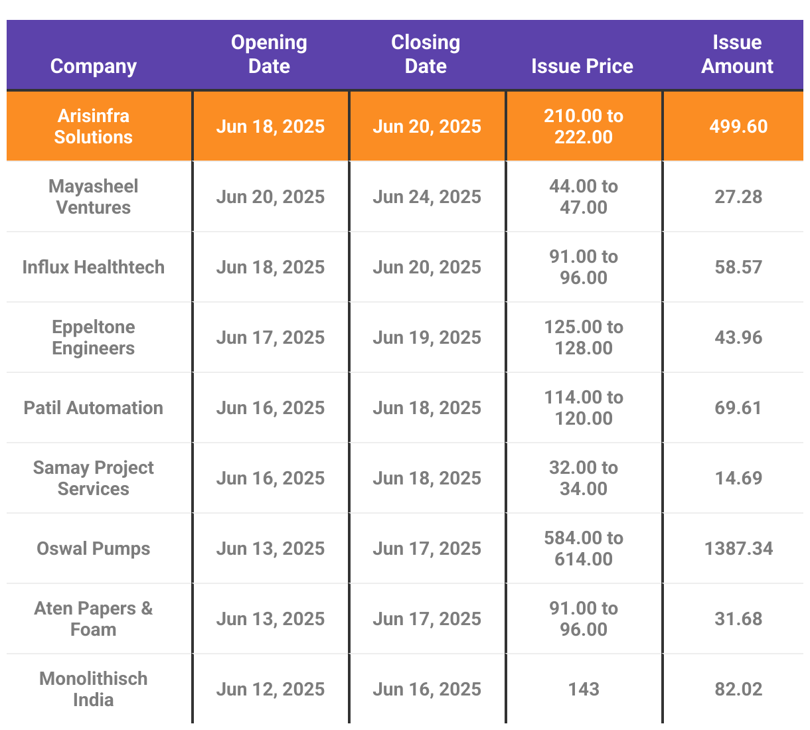Select Samay Project Services issue amount 14.69
This screenshot has width=810, height=730.
[x=738, y=478]
